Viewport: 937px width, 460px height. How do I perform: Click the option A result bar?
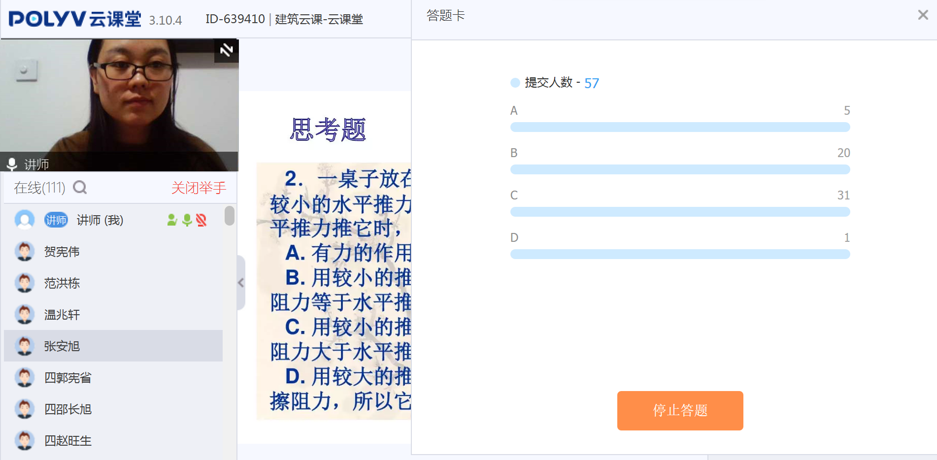click(x=680, y=127)
